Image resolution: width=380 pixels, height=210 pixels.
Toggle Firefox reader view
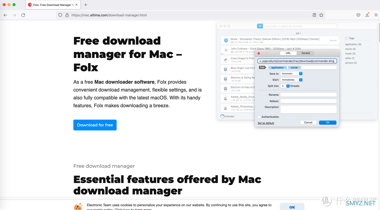[x=314, y=15]
